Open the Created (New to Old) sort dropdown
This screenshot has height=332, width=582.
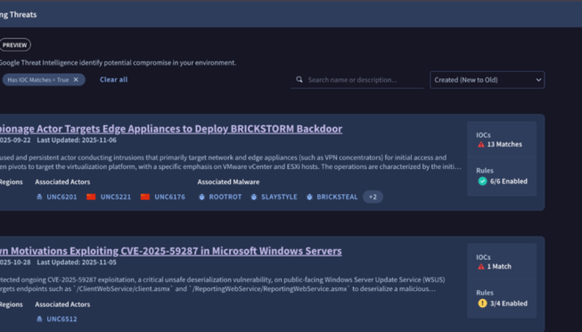487,80
